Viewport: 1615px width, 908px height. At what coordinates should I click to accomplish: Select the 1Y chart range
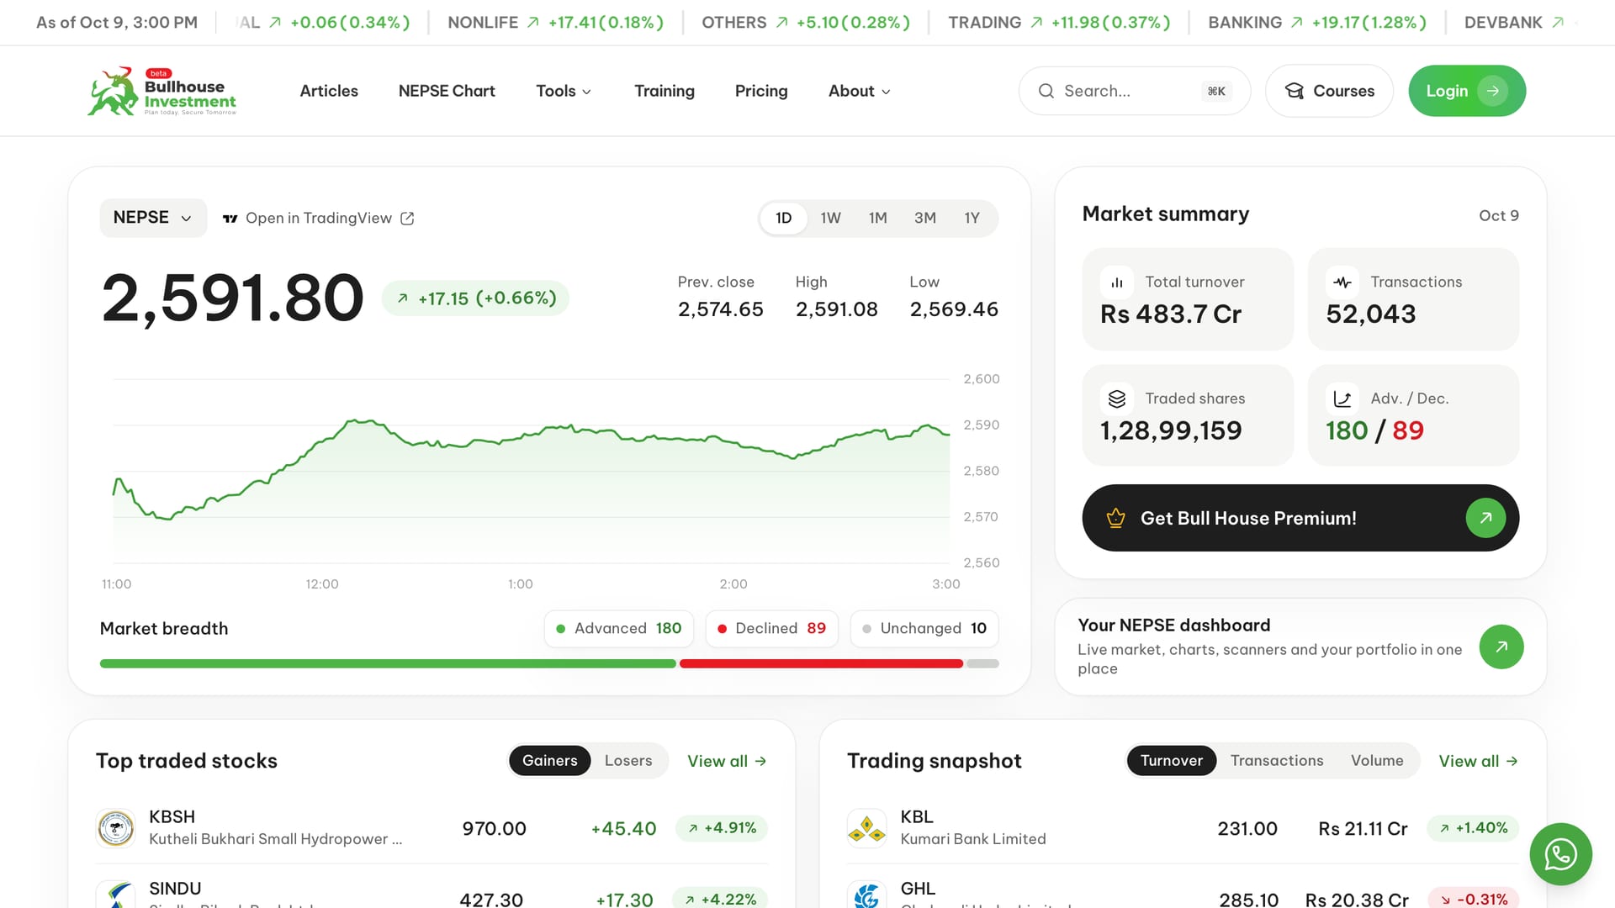[972, 219]
